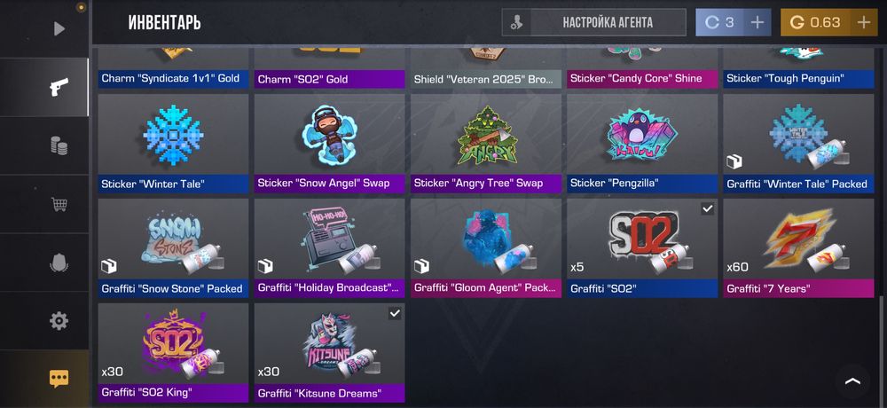This screenshot has height=408, width=887.
Task: Select the Sticker "Winter Tale" item
Action: (173, 144)
